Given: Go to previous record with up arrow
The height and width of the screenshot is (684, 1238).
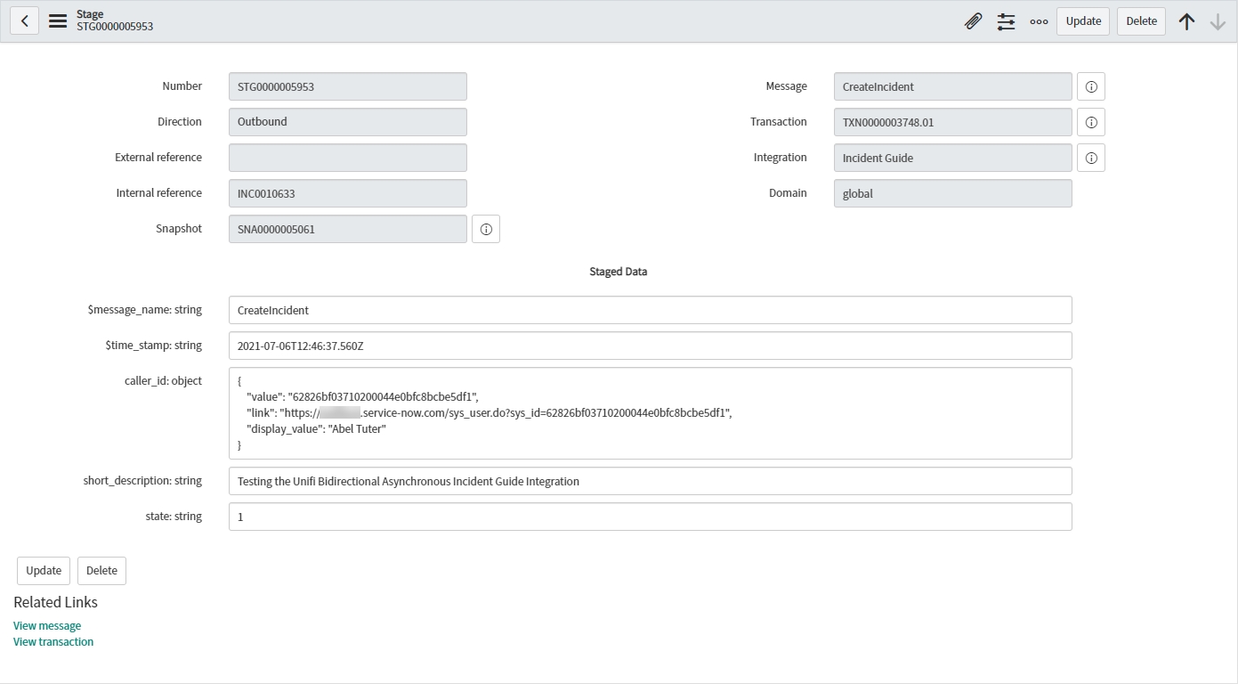Looking at the screenshot, I should tap(1186, 21).
